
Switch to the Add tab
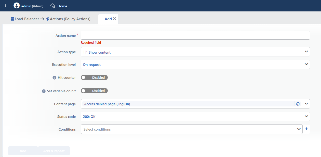[x=108, y=19]
